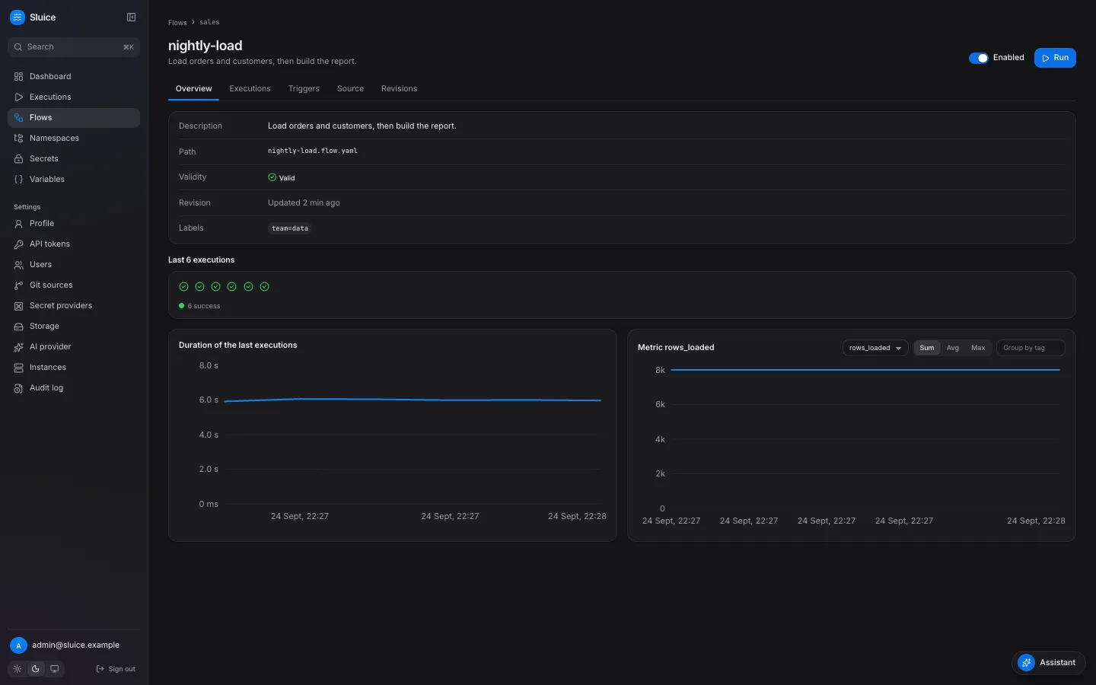Image resolution: width=1096 pixels, height=685 pixels.
Task: Collapse the sidebar with the panel icon
Action: click(131, 18)
